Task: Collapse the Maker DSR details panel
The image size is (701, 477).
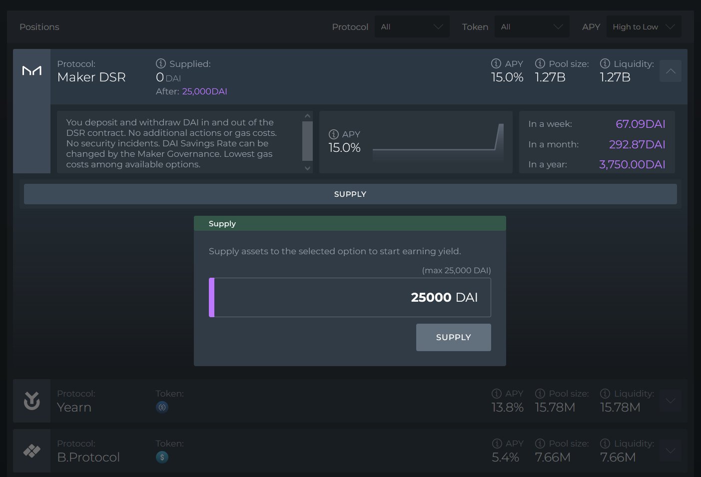Action: pyautogui.click(x=671, y=71)
